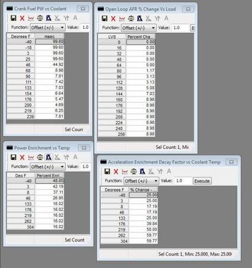Click Value field in Acceleration Enrichment window
This screenshot has width=252, height=268.
point(183,181)
